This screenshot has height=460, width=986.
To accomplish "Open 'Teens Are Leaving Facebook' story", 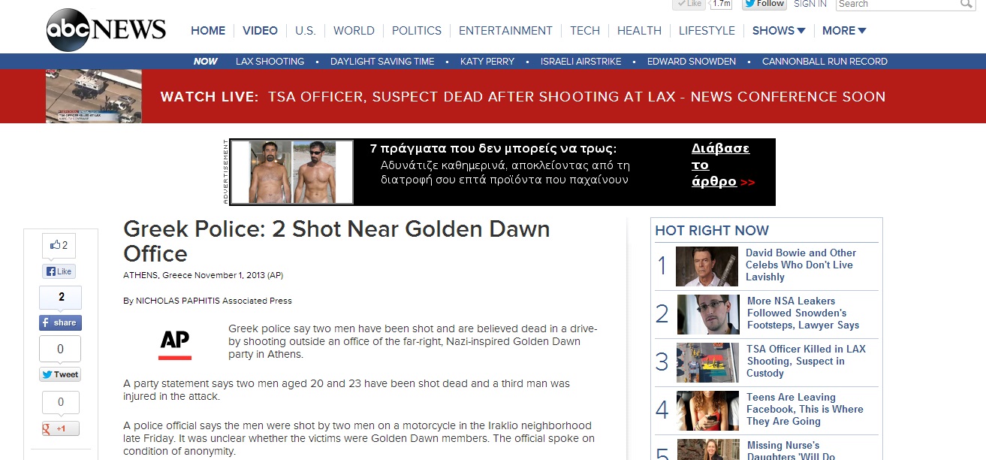I will coord(804,409).
